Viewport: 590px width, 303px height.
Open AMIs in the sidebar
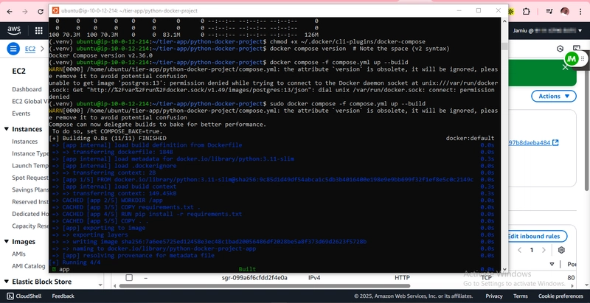click(x=19, y=254)
